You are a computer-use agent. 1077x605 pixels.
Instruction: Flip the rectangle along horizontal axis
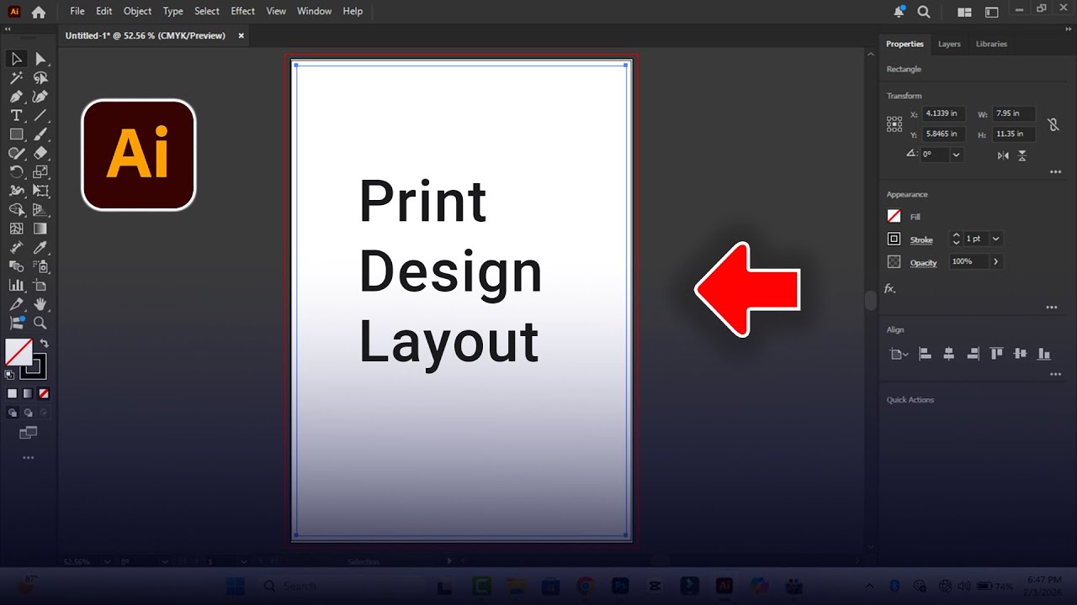(x=1003, y=155)
